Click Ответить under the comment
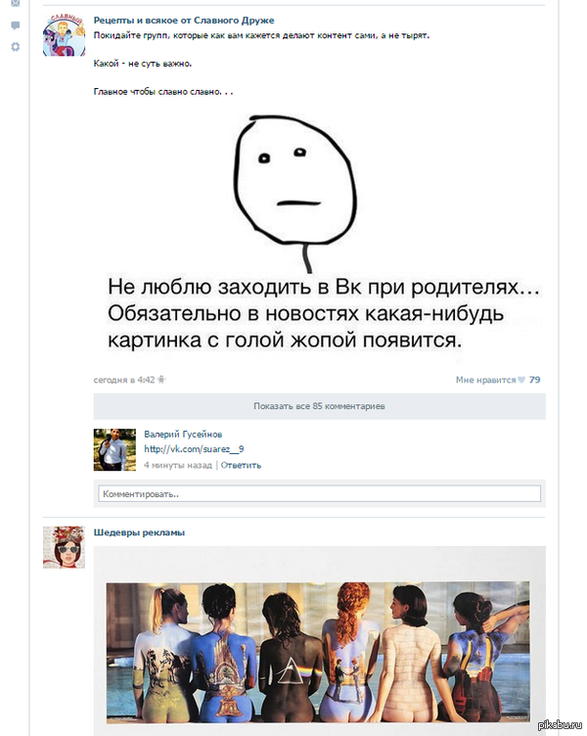 (x=241, y=465)
